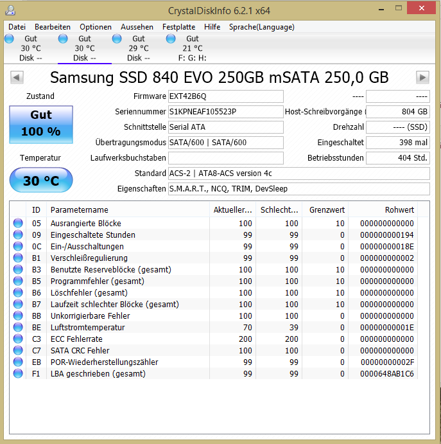The image size is (441, 444).
Task: Click the Host-Schreibvorgänge label
Action: 324,112
